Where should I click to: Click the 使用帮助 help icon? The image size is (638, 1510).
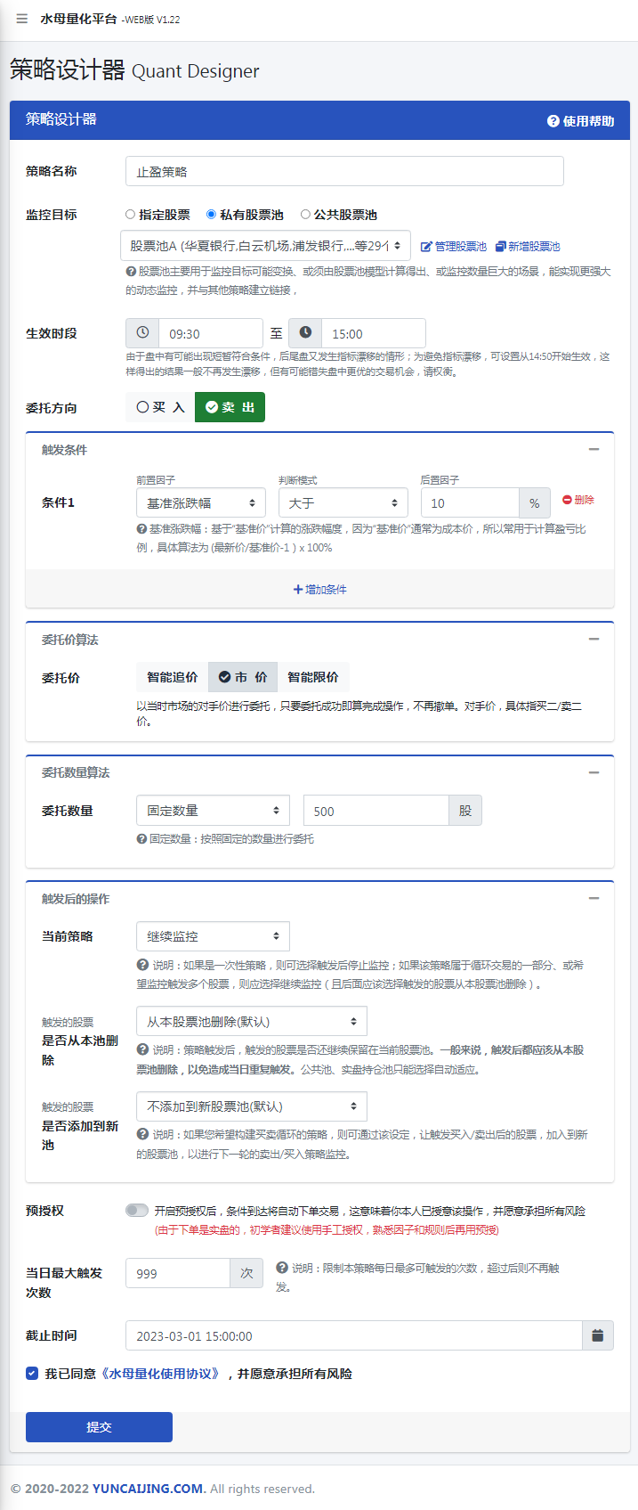tap(553, 121)
